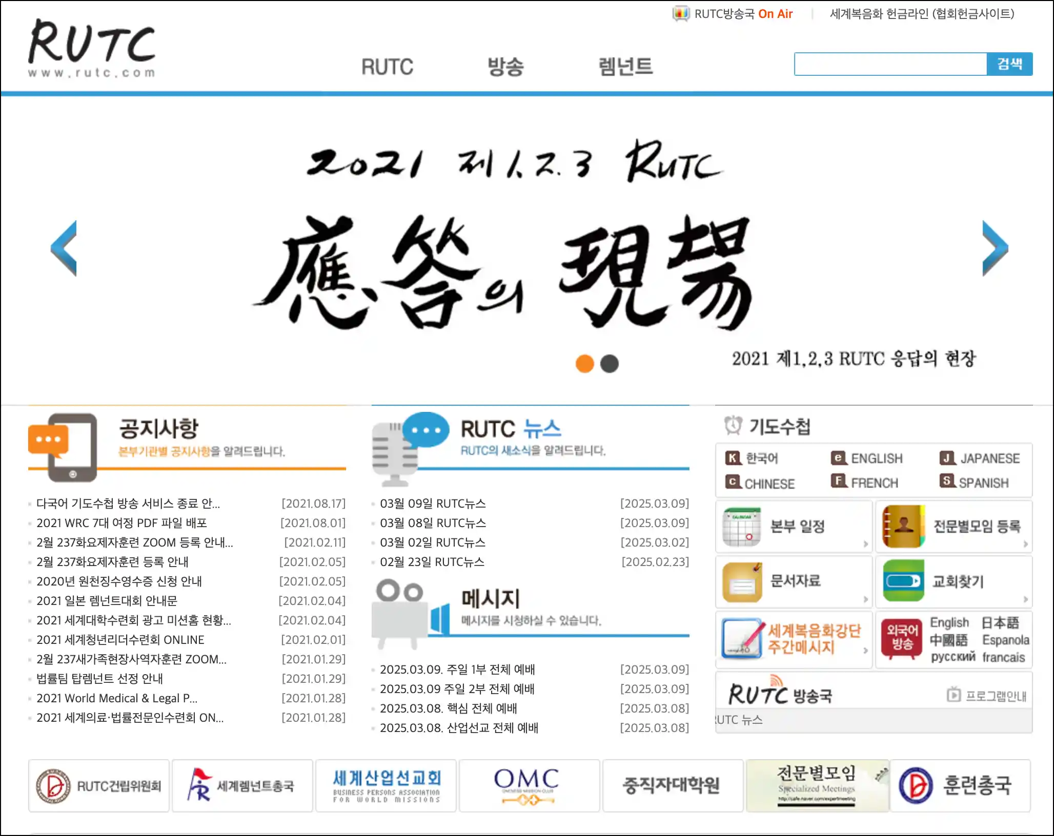
Task: Open 세계산업선교회 banner
Action: click(386, 786)
